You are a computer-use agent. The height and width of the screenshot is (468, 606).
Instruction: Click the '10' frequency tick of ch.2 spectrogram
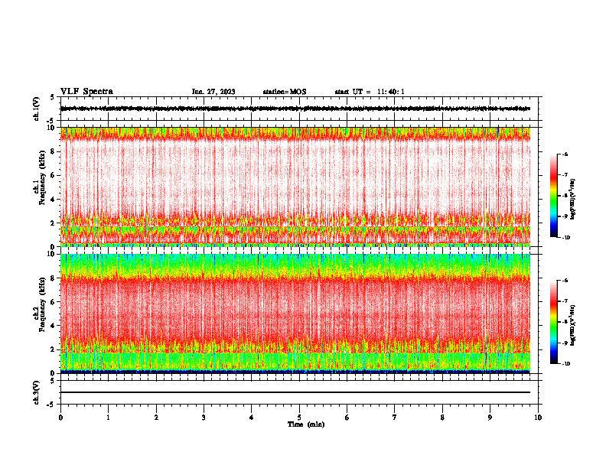[x=52, y=254]
